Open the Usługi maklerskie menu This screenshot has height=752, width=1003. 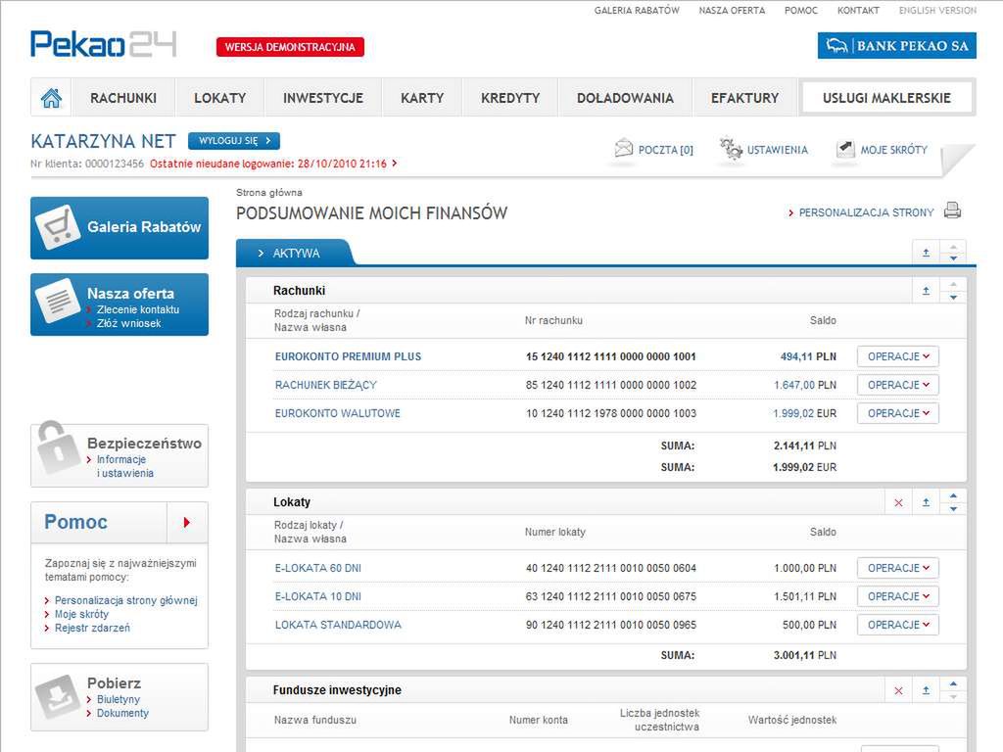[886, 98]
